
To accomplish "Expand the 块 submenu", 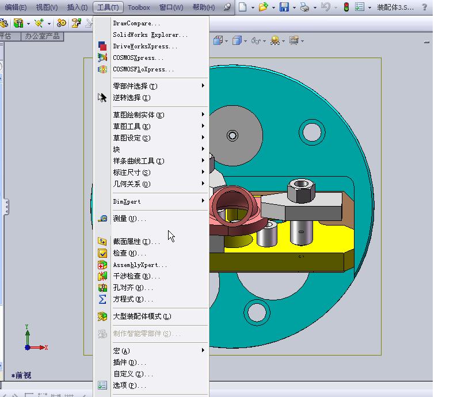I will pyautogui.click(x=159, y=150).
